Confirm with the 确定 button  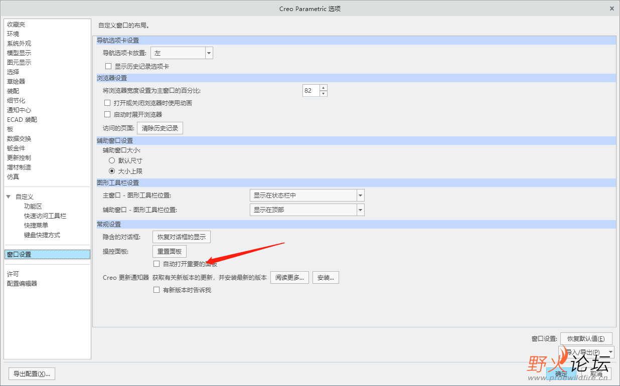tap(561, 373)
